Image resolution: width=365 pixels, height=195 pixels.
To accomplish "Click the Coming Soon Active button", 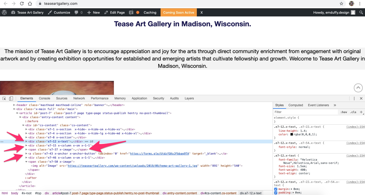I will pos(179,12).
